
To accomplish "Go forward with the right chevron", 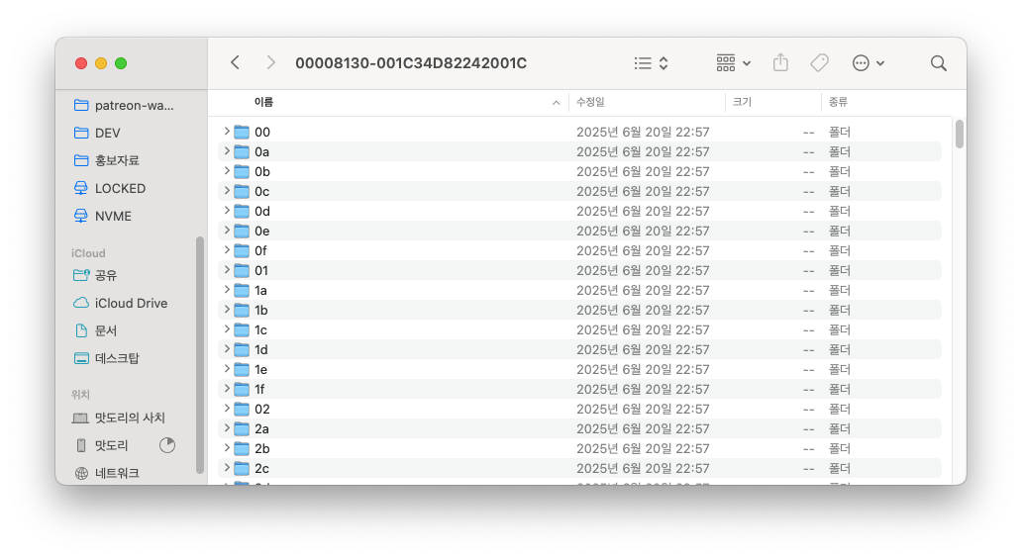I will 270,63.
